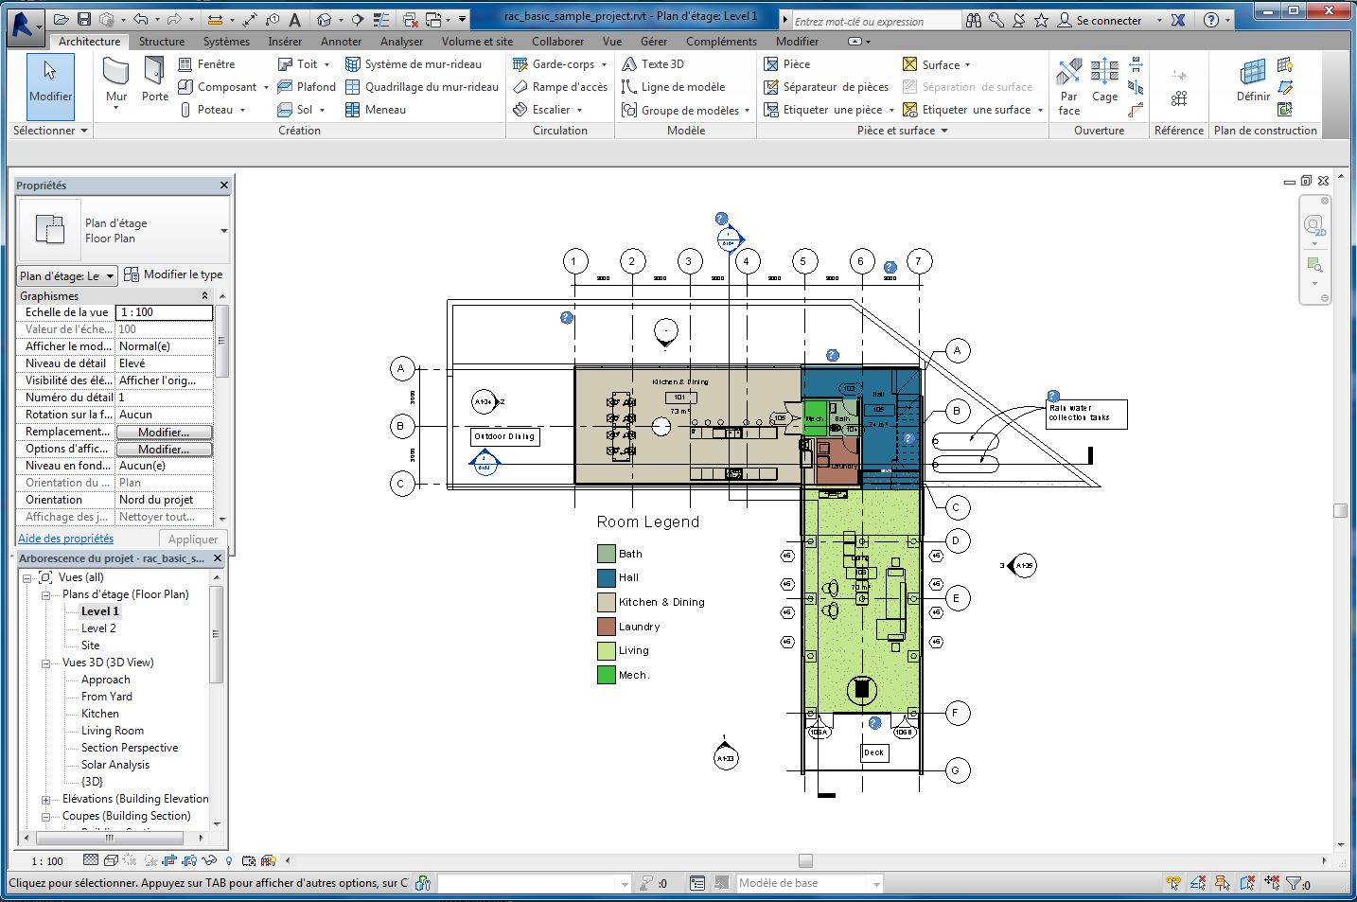Select the Escalier stair tool
This screenshot has height=902, width=1357.
coord(550,110)
